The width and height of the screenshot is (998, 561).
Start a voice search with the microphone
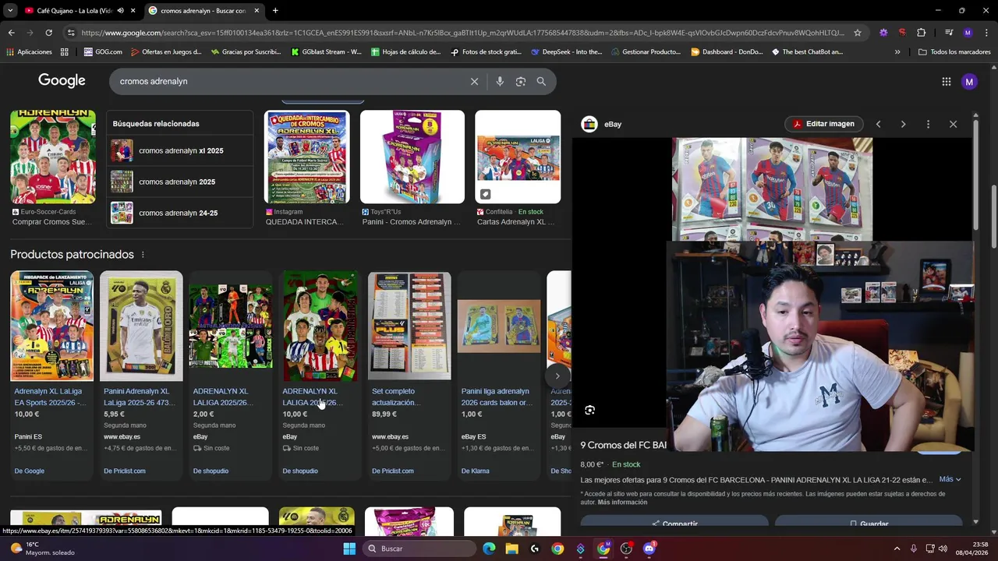(500, 81)
